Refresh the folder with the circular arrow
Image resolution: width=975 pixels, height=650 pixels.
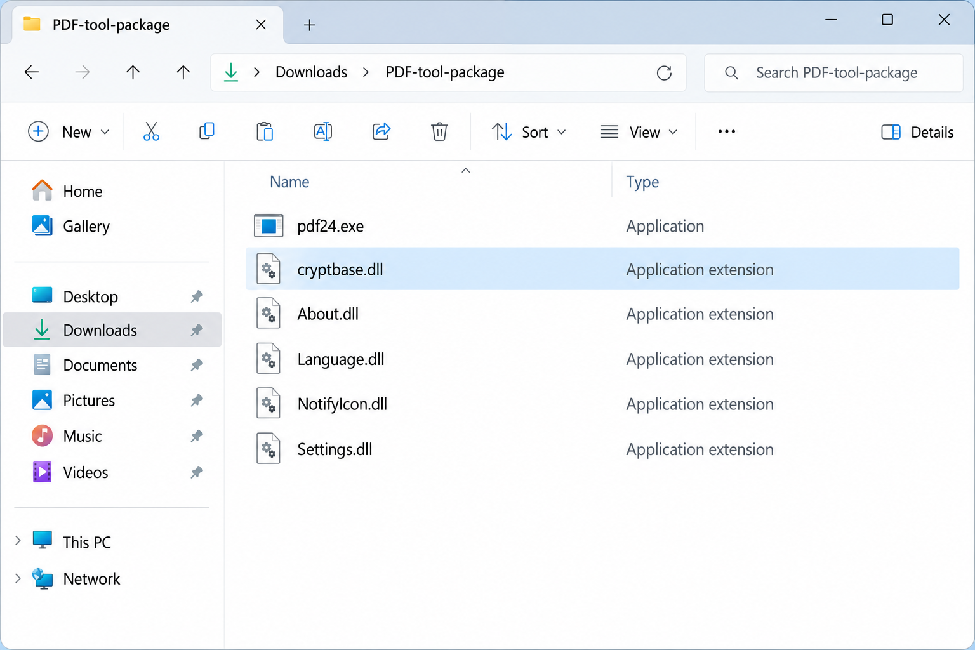tap(664, 73)
